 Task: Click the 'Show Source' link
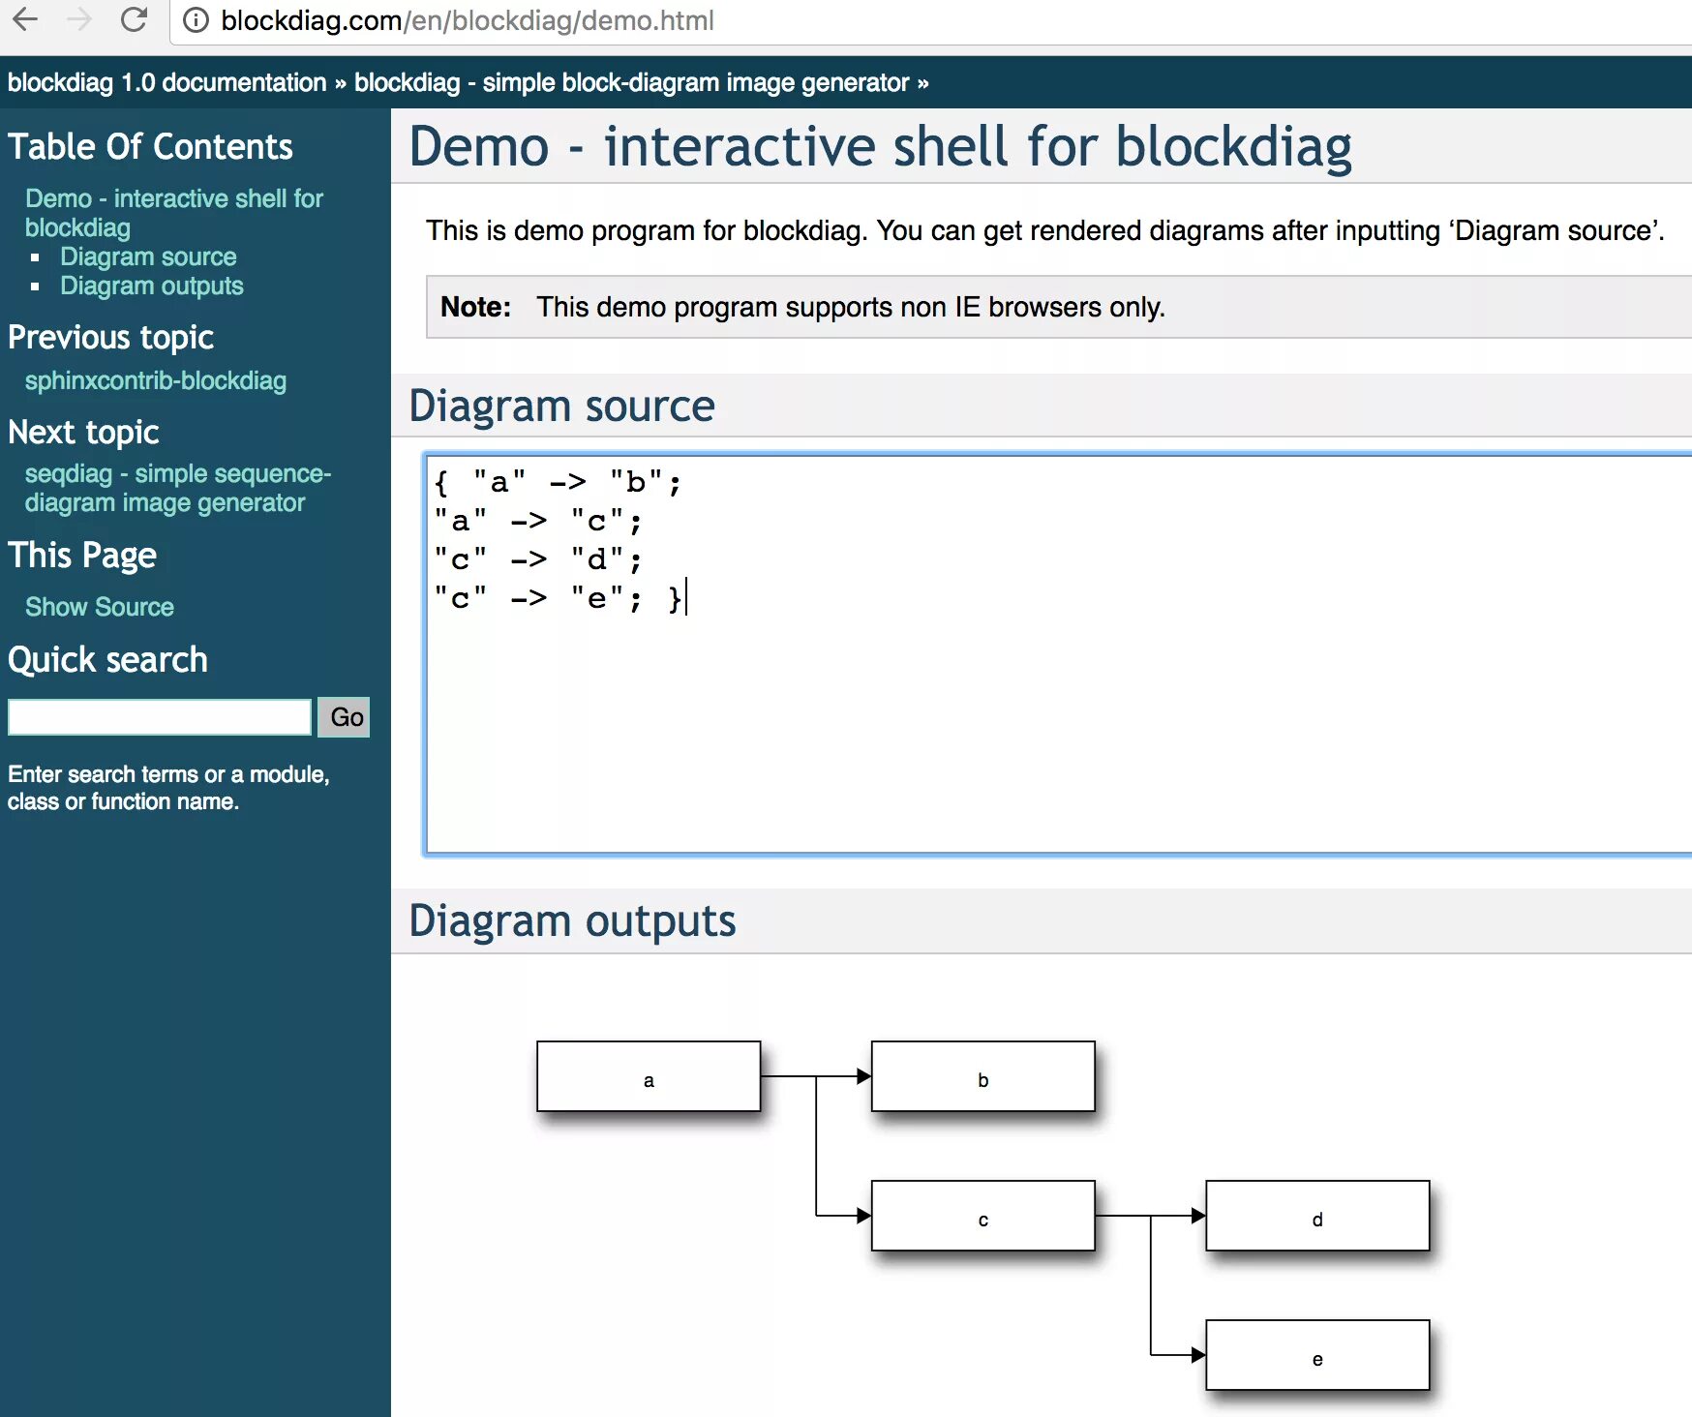click(x=100, y=607)
